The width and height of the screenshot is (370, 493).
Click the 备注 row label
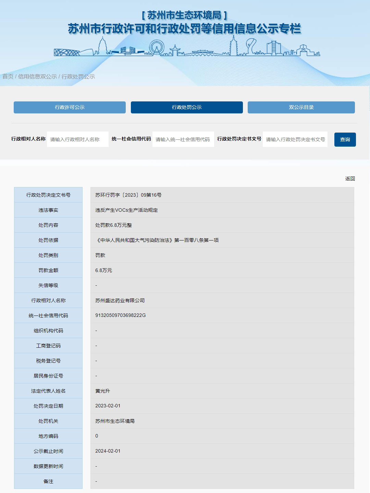coord(48,481)
